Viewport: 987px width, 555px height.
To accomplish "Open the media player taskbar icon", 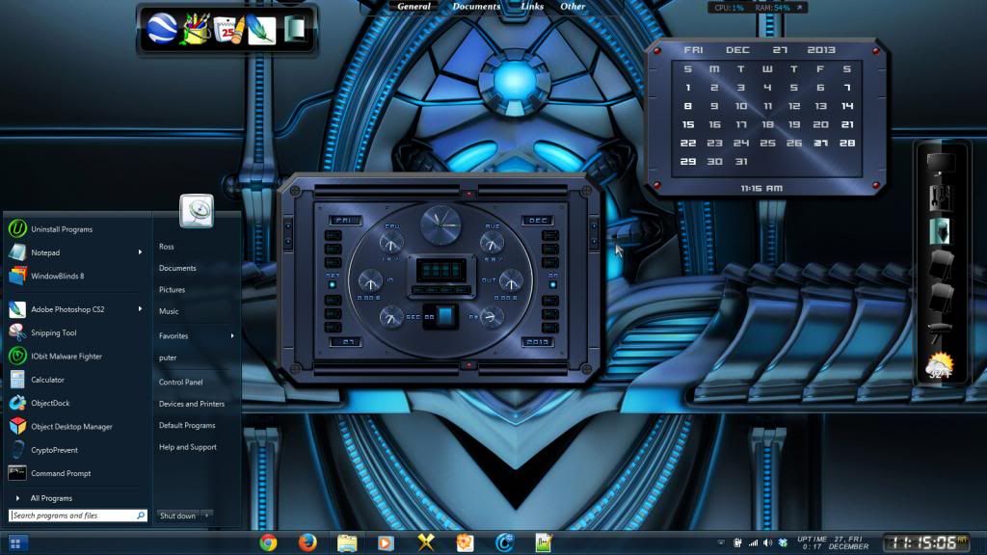I will click(x=386, y=543).
